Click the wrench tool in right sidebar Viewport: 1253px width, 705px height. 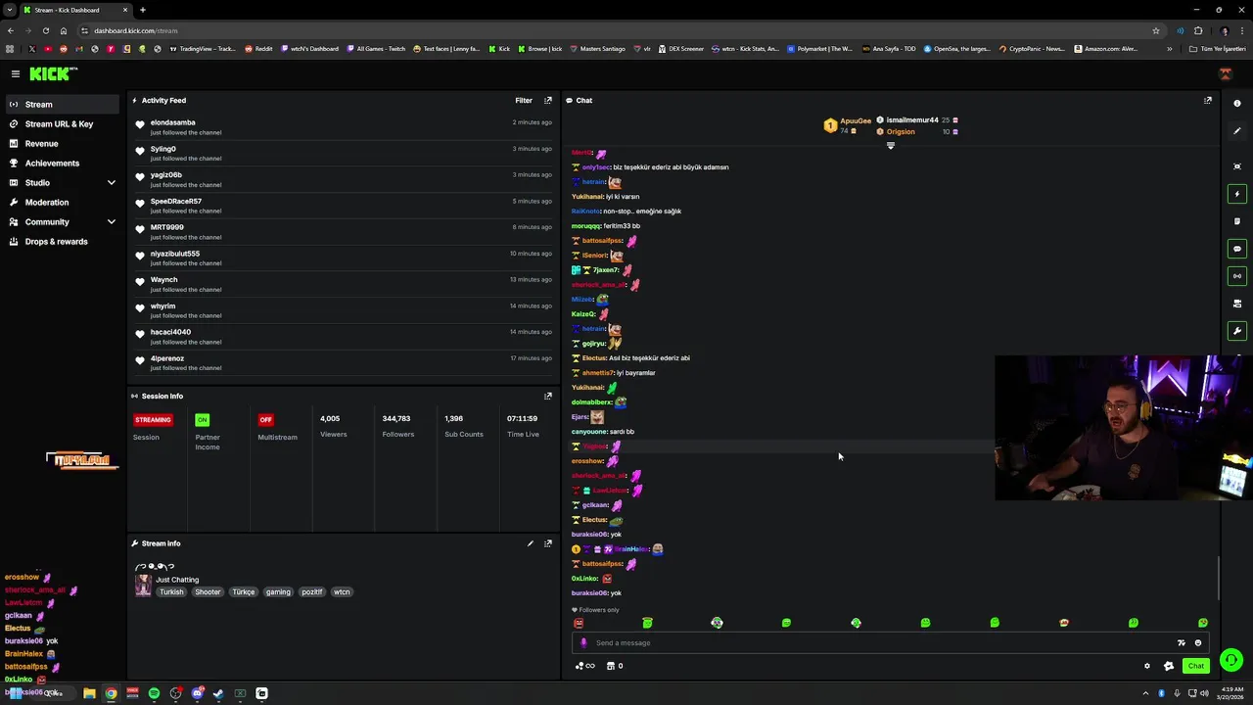tap(1237, 331)
